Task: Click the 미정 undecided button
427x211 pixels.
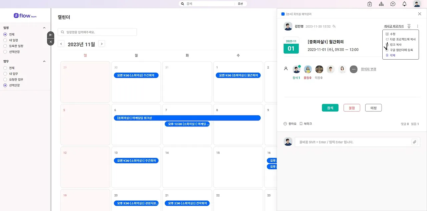Action: point(373,108)
